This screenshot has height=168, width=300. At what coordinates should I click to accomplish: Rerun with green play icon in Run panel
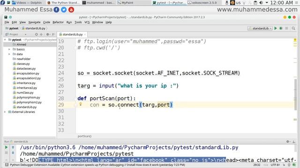[6, 147]
